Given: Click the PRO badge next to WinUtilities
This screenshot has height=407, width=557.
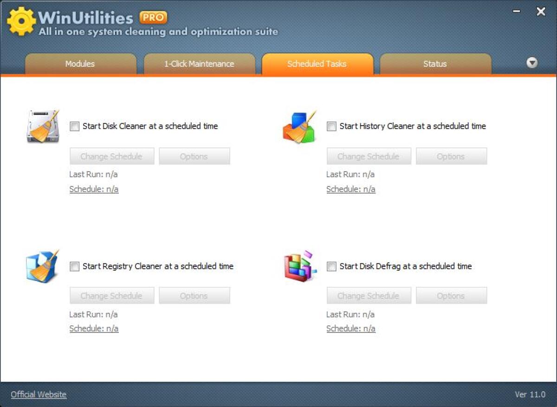Looking at the screenshot, I should [x=154, y=17].
